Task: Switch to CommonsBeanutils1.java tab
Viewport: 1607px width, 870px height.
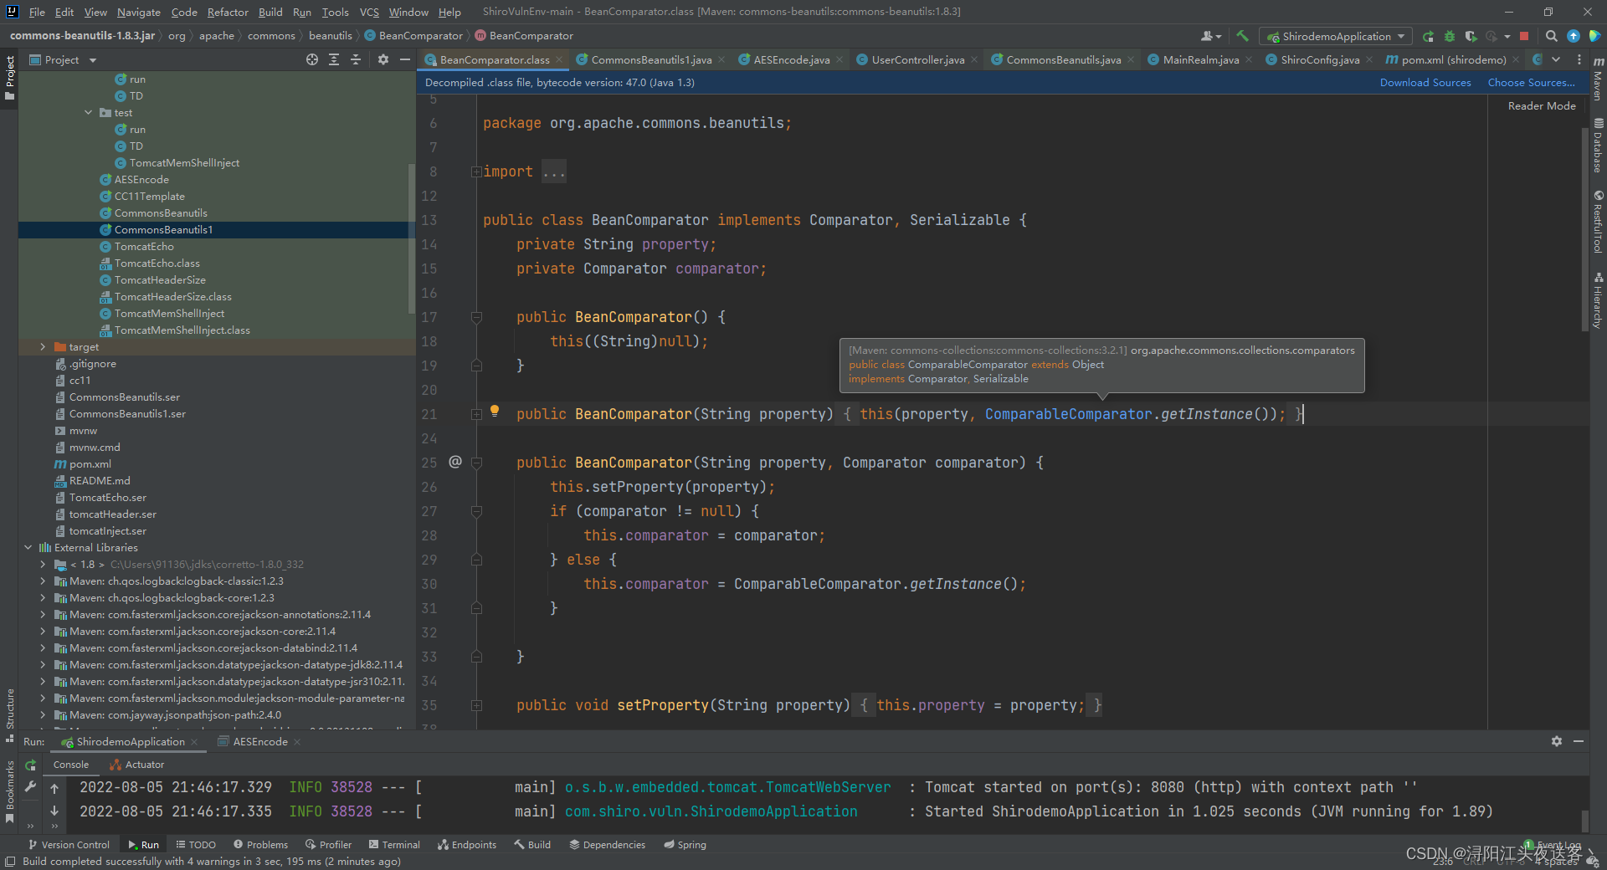Action: [x=650, y=59]
